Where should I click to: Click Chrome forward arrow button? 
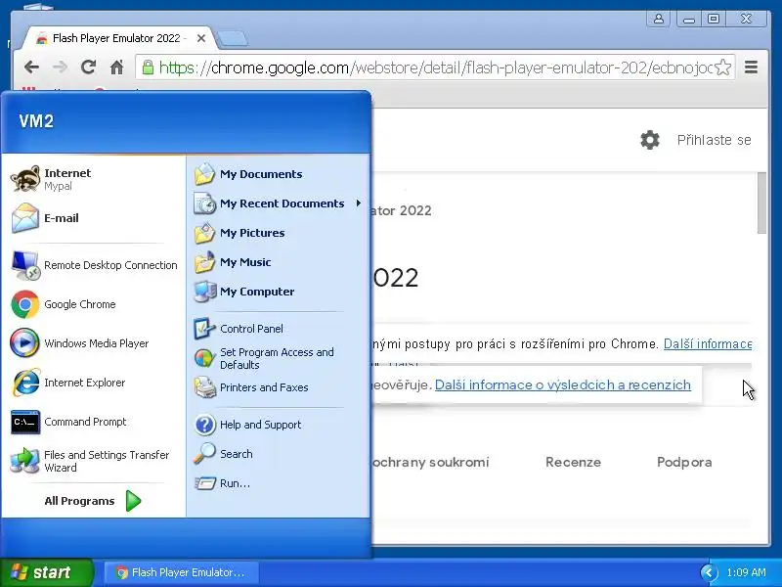point(60,67)
